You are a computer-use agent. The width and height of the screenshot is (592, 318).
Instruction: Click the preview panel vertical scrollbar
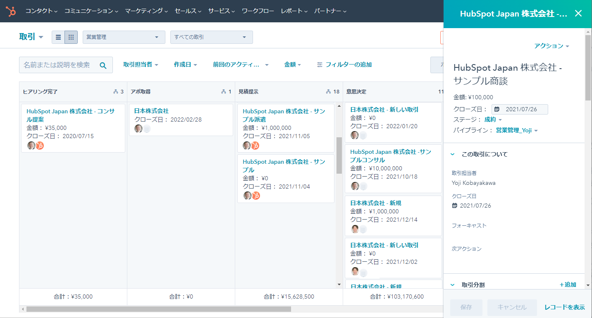pyautogui.click(x=588, y=68)
